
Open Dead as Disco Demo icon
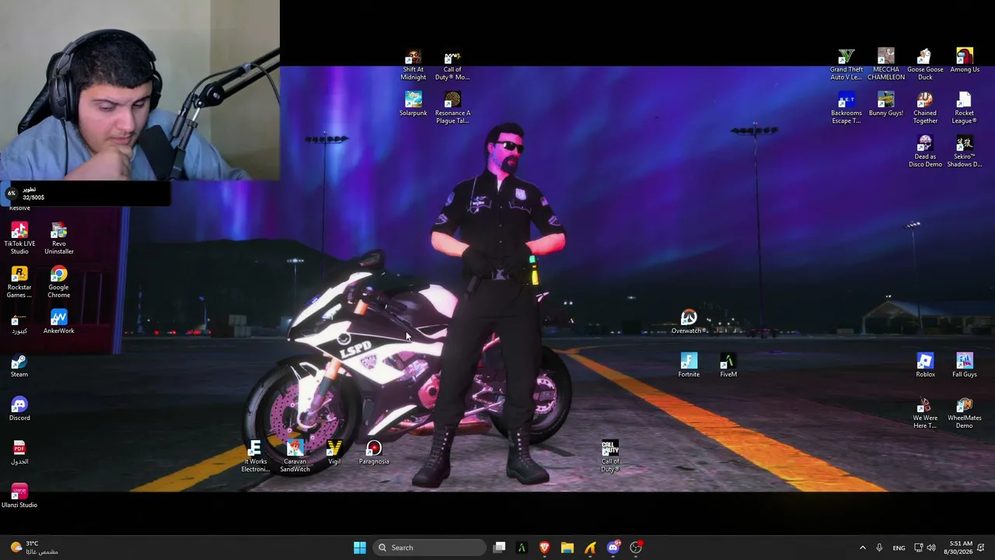(925, 152)
